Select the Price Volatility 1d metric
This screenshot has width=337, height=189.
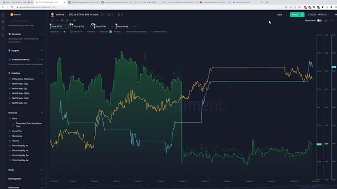click(x=20, y=146)
